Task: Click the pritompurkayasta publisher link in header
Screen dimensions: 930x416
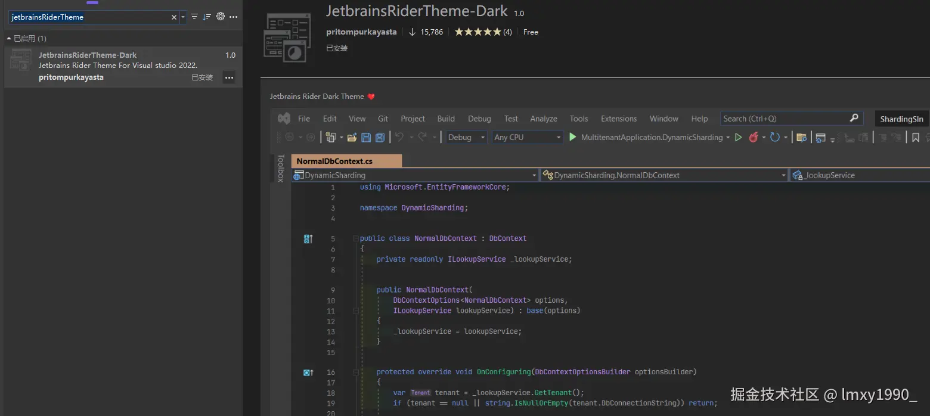Action: pyautogui.click(x=361, y=32)
